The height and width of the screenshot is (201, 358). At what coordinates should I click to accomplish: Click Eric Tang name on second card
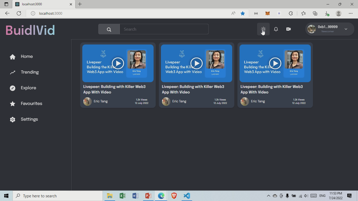tap(179, 101)
